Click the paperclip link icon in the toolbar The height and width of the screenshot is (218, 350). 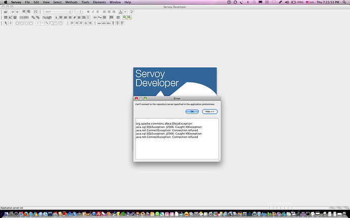click(x=75, y=17)
